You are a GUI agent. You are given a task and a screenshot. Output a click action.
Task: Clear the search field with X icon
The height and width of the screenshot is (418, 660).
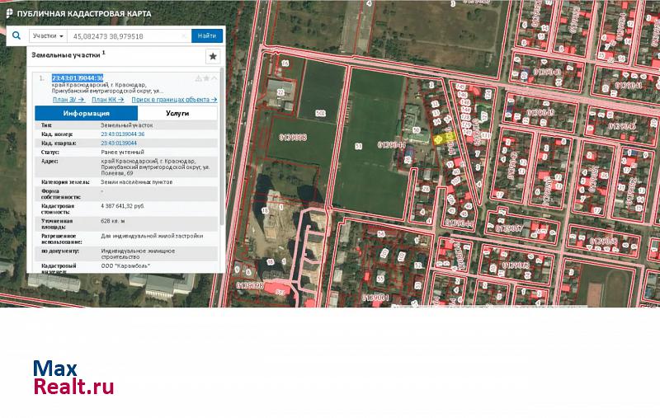[x=184, y=36]
